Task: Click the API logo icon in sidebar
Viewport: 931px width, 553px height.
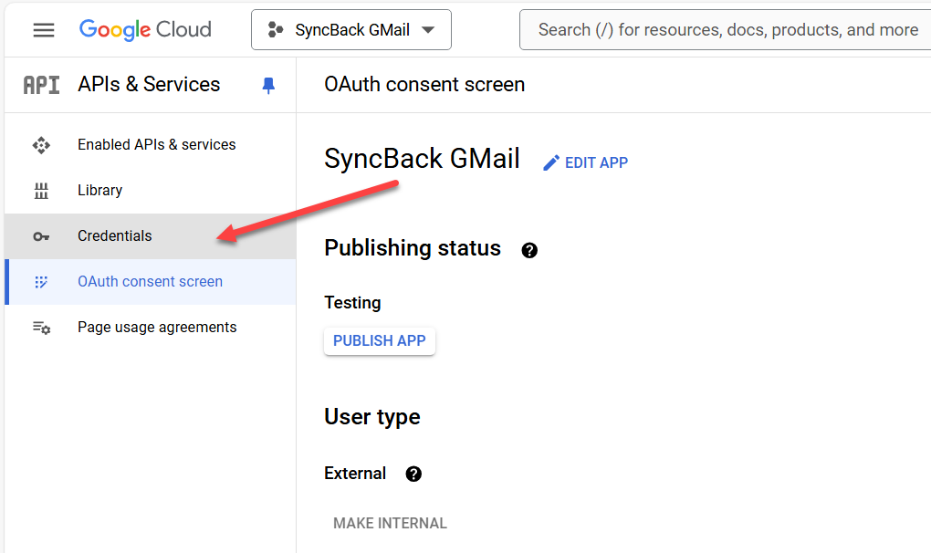Action: tap(42, 85)
